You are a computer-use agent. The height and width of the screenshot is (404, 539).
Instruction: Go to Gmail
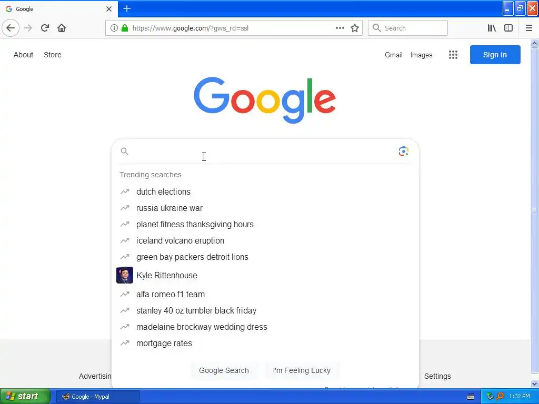click(394, 55)
